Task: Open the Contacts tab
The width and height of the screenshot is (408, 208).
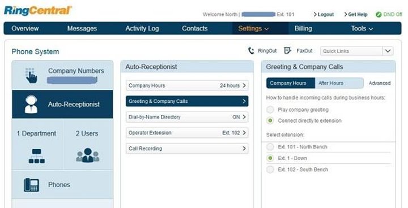Action: (194, 29)
